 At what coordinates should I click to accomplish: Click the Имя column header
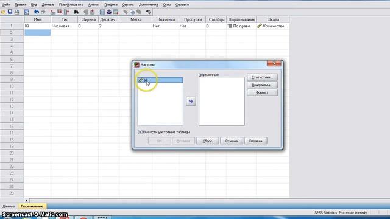pos(38,19)
